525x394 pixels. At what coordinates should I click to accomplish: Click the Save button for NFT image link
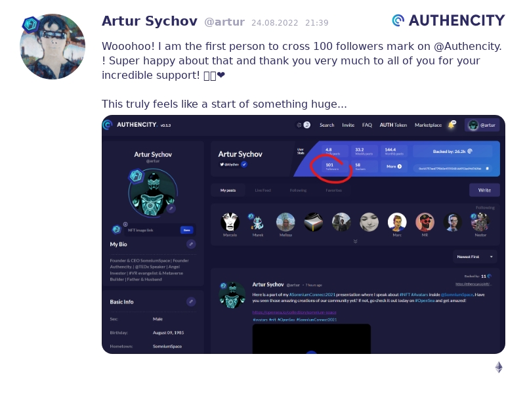pos(187,230)
